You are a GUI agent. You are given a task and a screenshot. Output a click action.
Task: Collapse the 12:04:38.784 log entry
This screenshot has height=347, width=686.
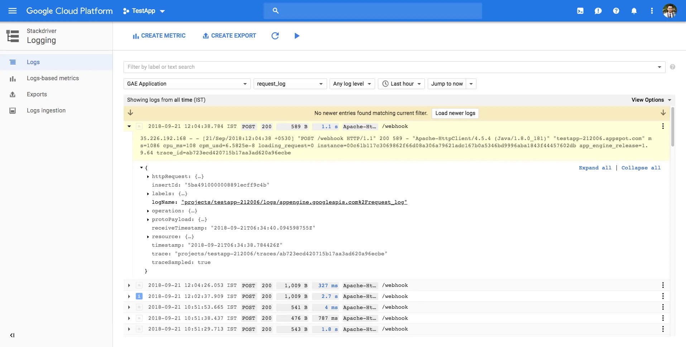coord(129,126)
